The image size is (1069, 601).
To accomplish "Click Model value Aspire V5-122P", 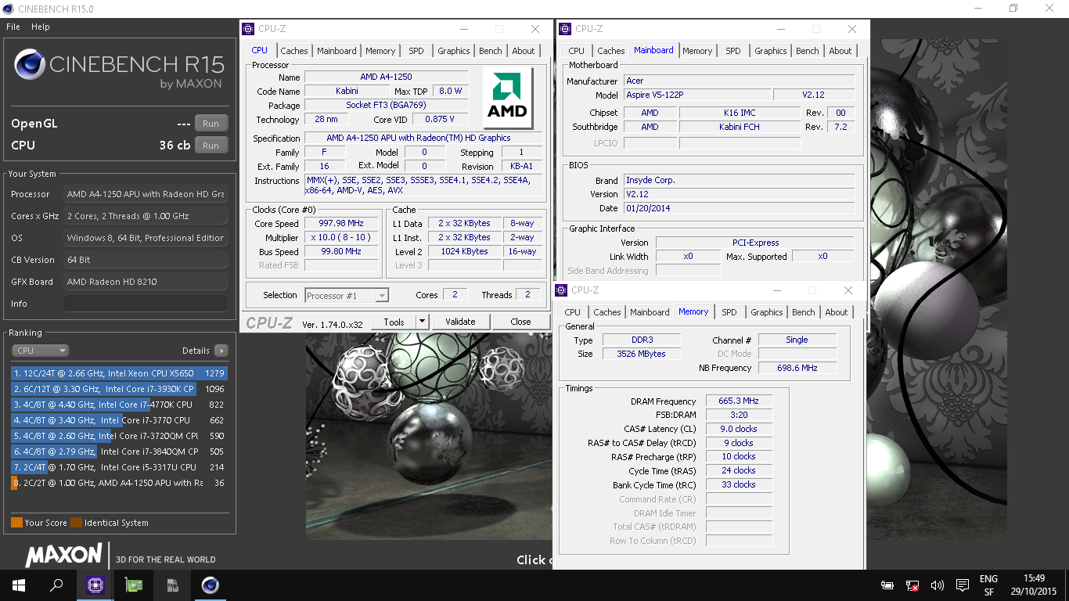I will click(x=696, y=95).
